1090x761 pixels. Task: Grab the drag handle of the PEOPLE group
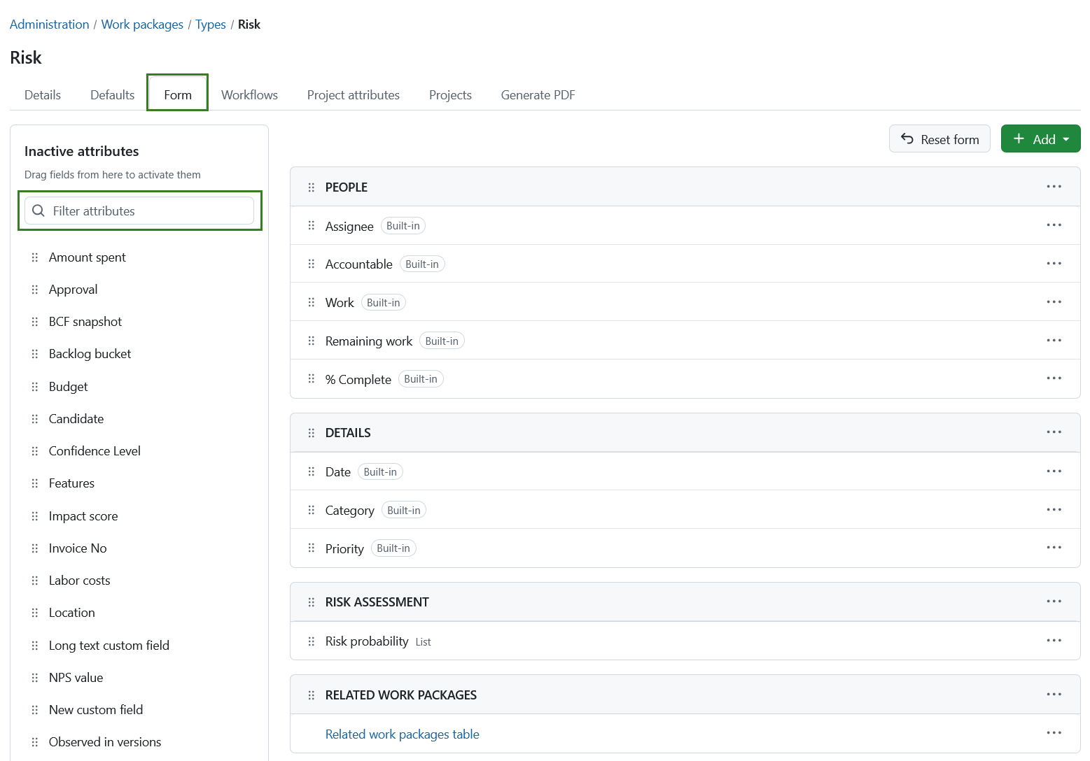click(x=312, y=187)
